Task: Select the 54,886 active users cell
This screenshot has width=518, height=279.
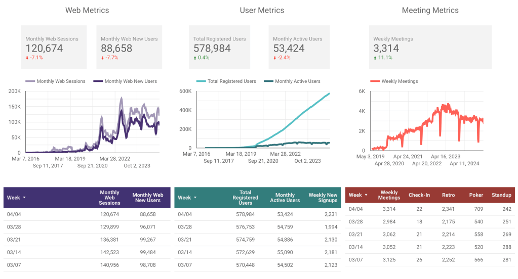Action: pyautogui.click(x=285, y=240)
